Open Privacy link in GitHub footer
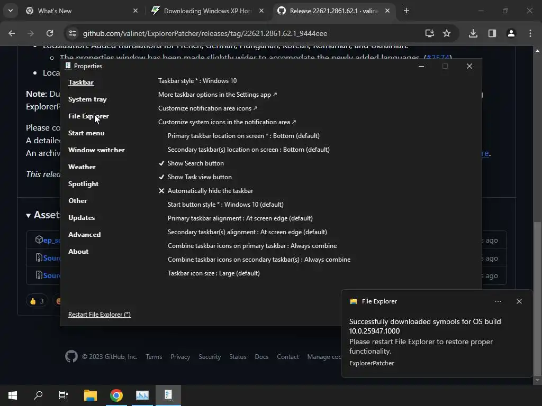542x406 pixels. tap(180, 357)
